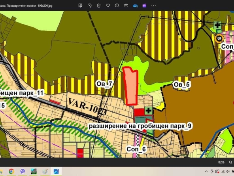Toggle the heart favorite for this image
The width and height of the screenshot is (234, 176).
(108, 6)
